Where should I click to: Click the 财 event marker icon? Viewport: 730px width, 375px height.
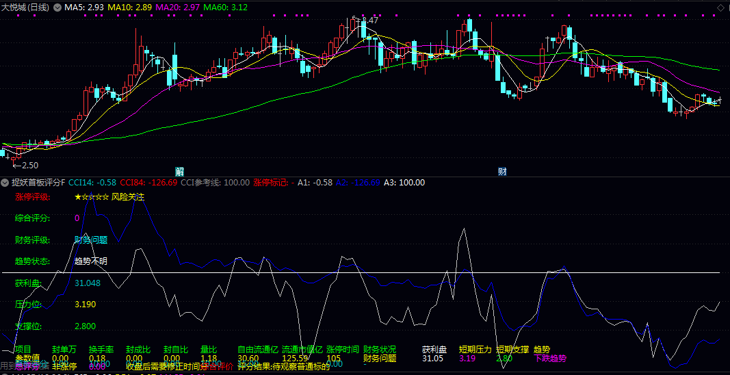point(502,170)
